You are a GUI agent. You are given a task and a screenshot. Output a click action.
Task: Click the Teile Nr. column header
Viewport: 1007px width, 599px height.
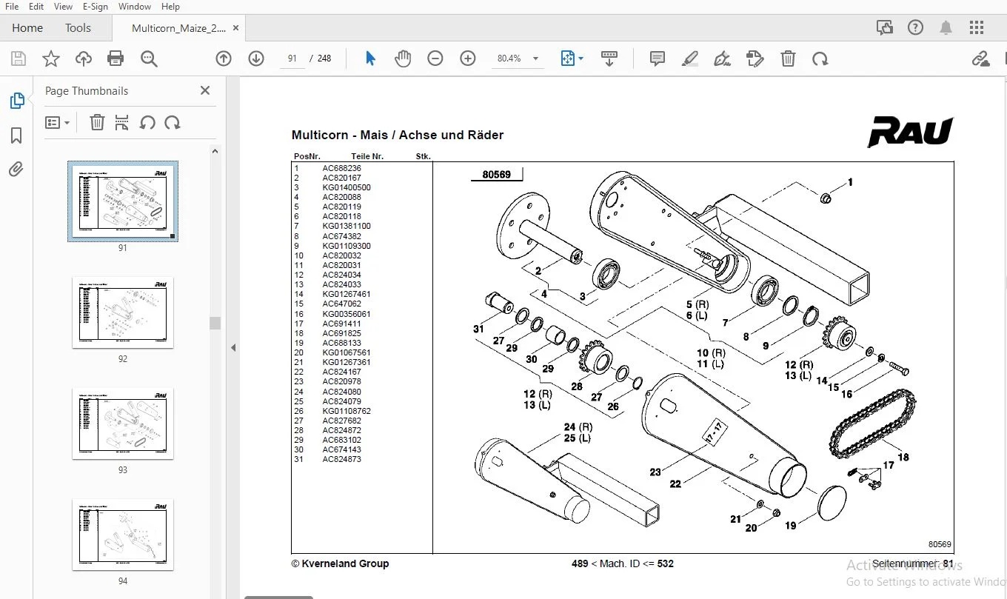click(367, 156)
